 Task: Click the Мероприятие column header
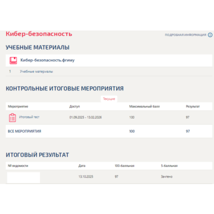(x=18, y=106)
